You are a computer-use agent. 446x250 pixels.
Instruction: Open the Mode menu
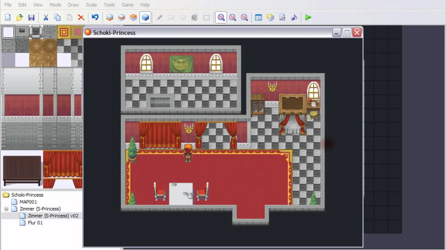click(x=55, y=5)
